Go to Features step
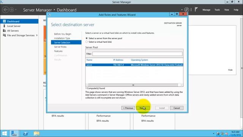Screen dimensions: 243x137 pos(58,51)
